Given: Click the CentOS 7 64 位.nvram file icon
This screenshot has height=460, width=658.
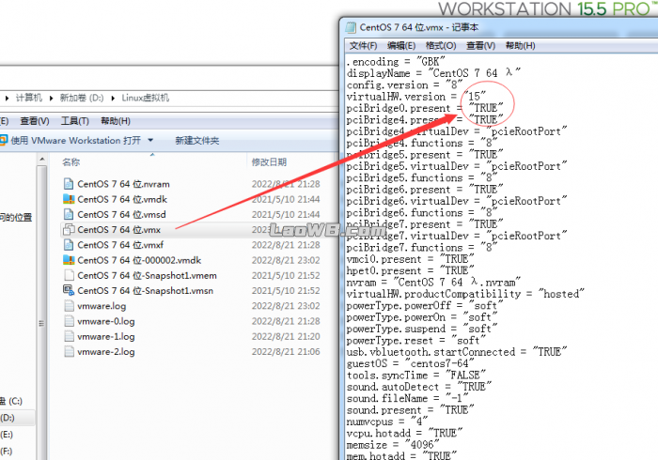Looking at the screenshot, I should click(69, 184).
